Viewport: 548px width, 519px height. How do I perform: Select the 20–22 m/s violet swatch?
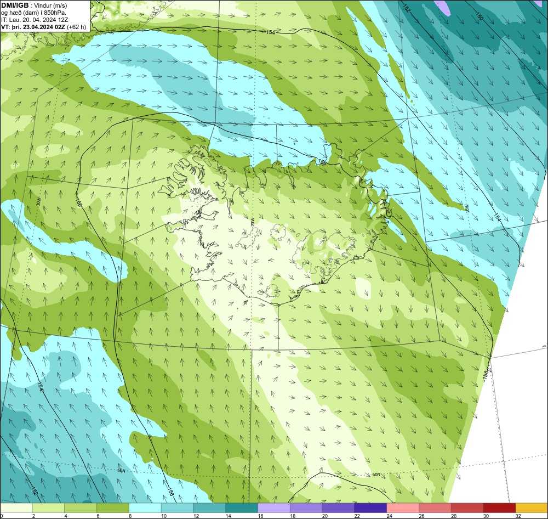tap(338, 508)
